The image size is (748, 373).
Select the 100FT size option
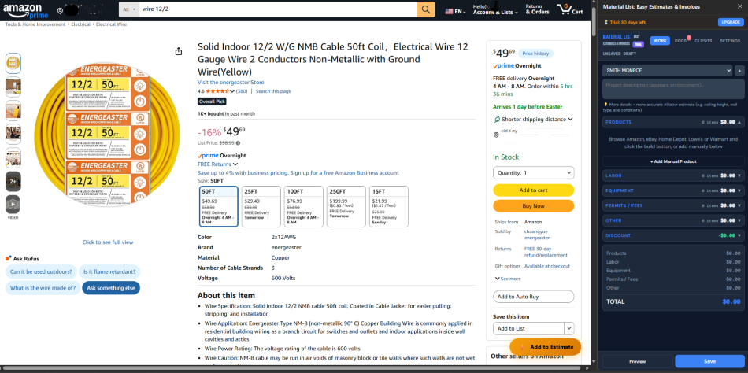pyautogui.click(x=303, y=205)
